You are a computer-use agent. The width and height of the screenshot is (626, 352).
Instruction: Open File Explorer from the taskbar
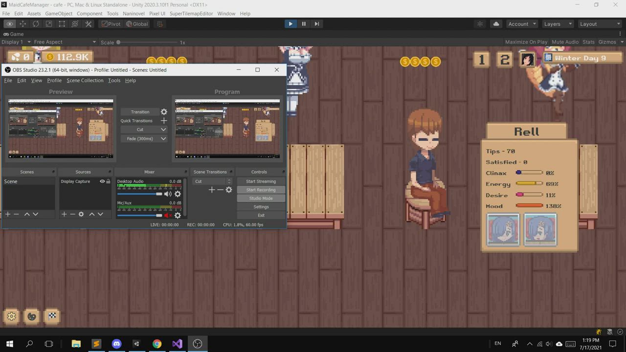pyautogui.click(x=76, y=344)
